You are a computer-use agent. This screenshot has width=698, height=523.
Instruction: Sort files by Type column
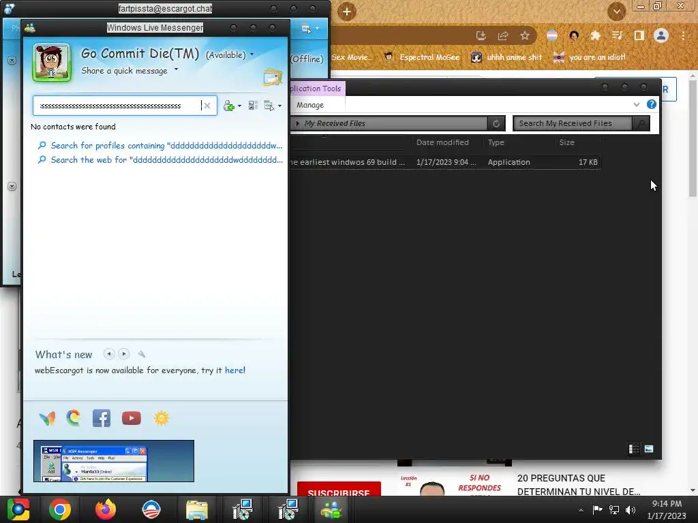[496, 142]
